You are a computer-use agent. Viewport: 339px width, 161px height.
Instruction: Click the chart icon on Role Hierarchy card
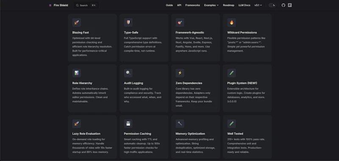77,73
